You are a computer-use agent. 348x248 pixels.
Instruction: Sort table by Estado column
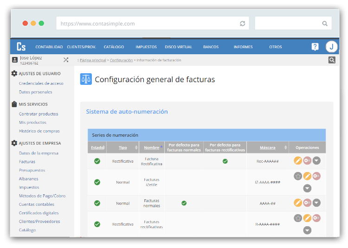click(97, 147)
